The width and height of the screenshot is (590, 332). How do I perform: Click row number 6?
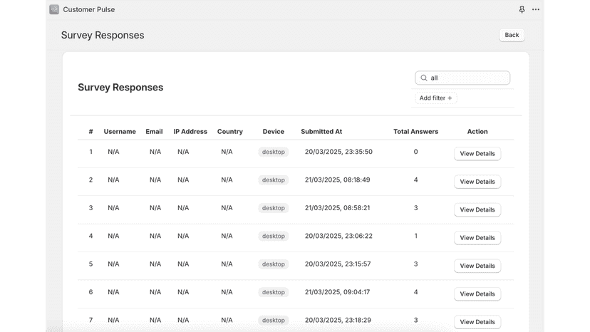(x=90, y=292)
